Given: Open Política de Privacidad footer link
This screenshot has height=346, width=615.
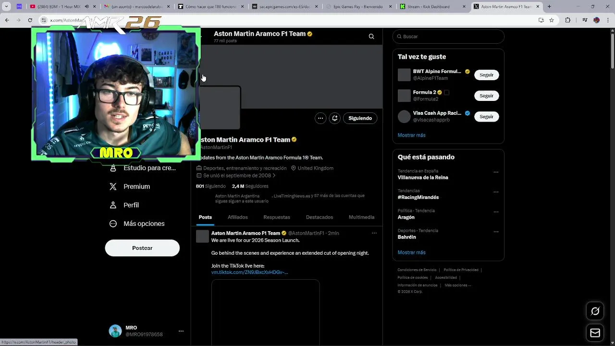Looking at the screenshot, I should coord(461,270).
